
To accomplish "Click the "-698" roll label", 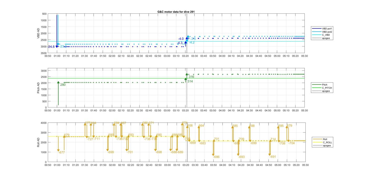I will [159, 152].
